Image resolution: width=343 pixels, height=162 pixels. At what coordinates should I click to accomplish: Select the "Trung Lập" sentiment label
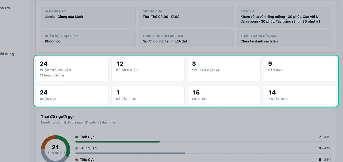coord(88,148)
